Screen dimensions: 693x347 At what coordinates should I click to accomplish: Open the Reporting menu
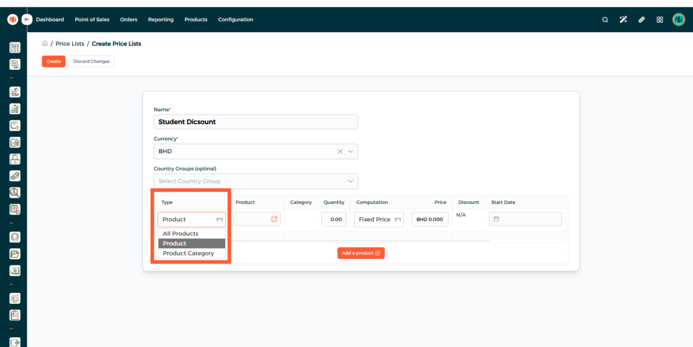coord(160,19)
